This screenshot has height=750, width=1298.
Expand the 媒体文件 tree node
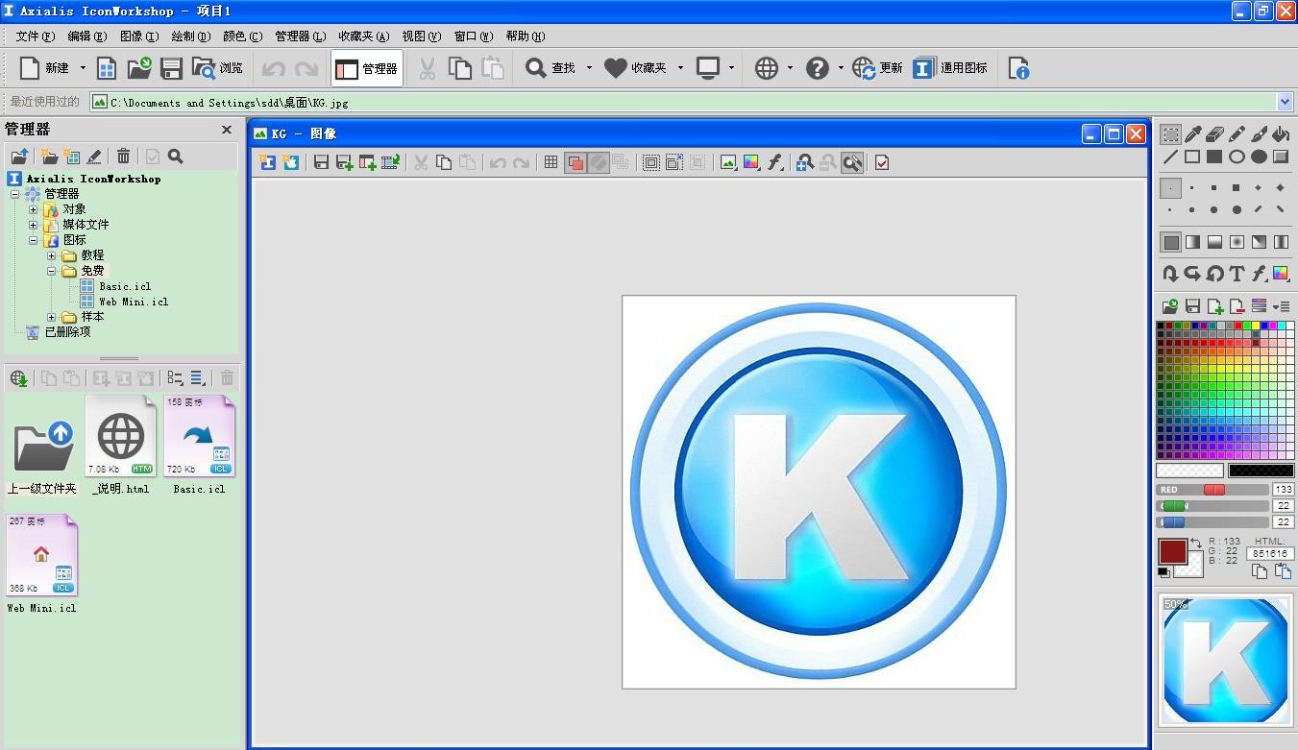coord(34,225)
